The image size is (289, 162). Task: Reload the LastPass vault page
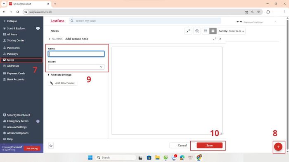18,12
